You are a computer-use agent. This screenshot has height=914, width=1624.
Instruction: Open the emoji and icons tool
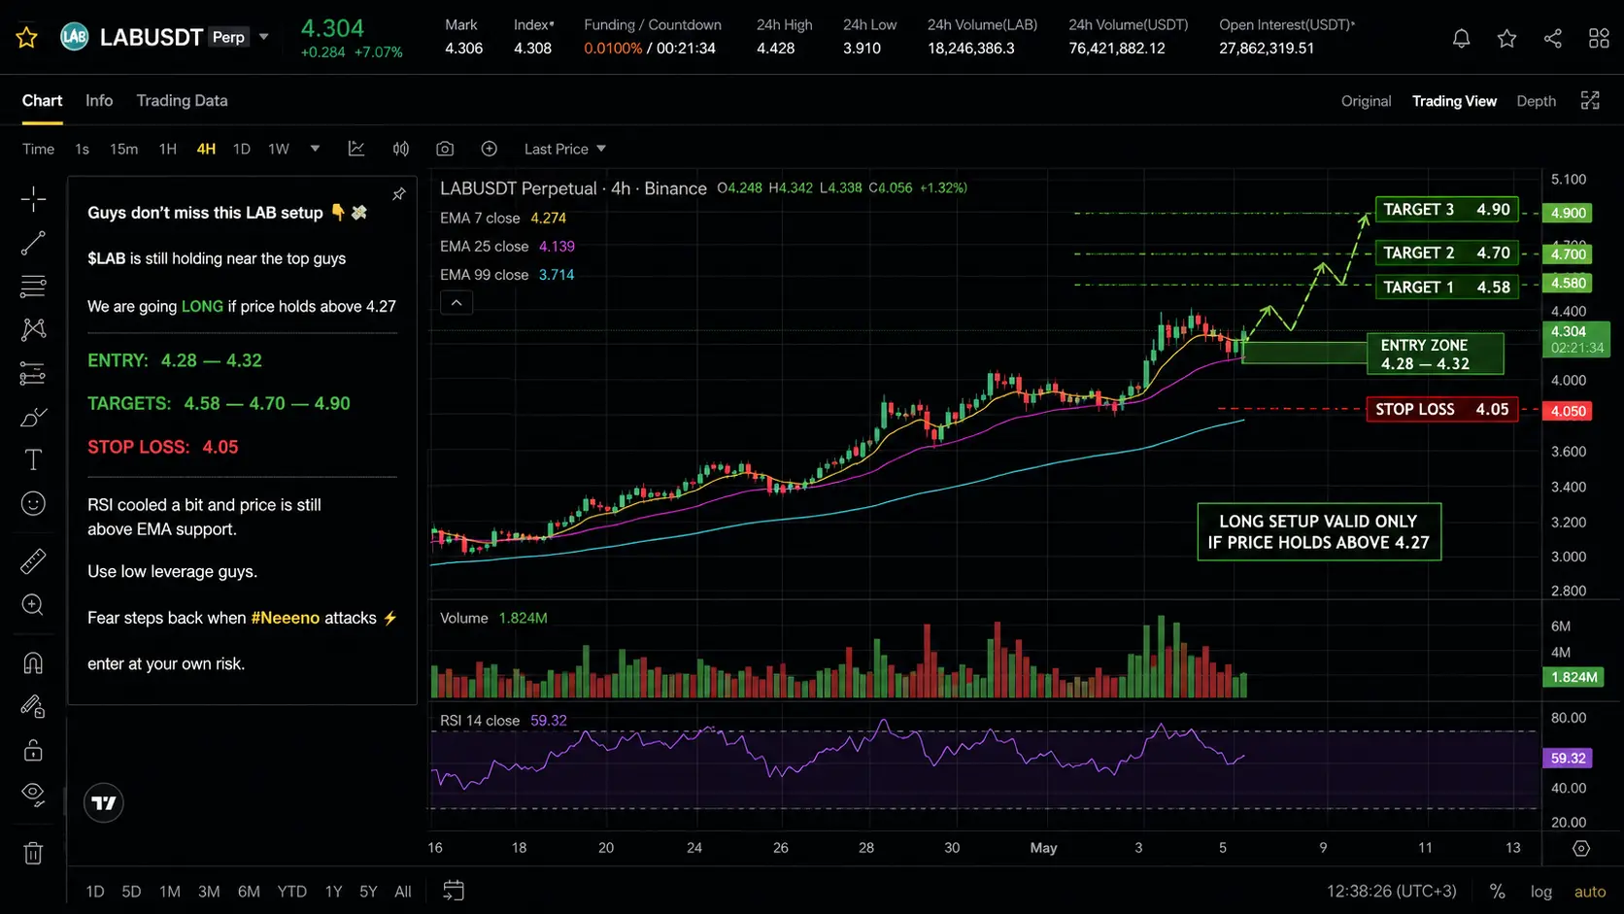(33, 503)
